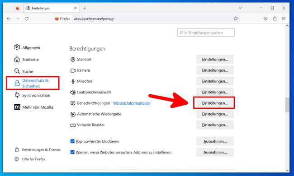294x176 pixels.
Task: Click the Lautsprecherauswahl label text
Action: point(94,92)
